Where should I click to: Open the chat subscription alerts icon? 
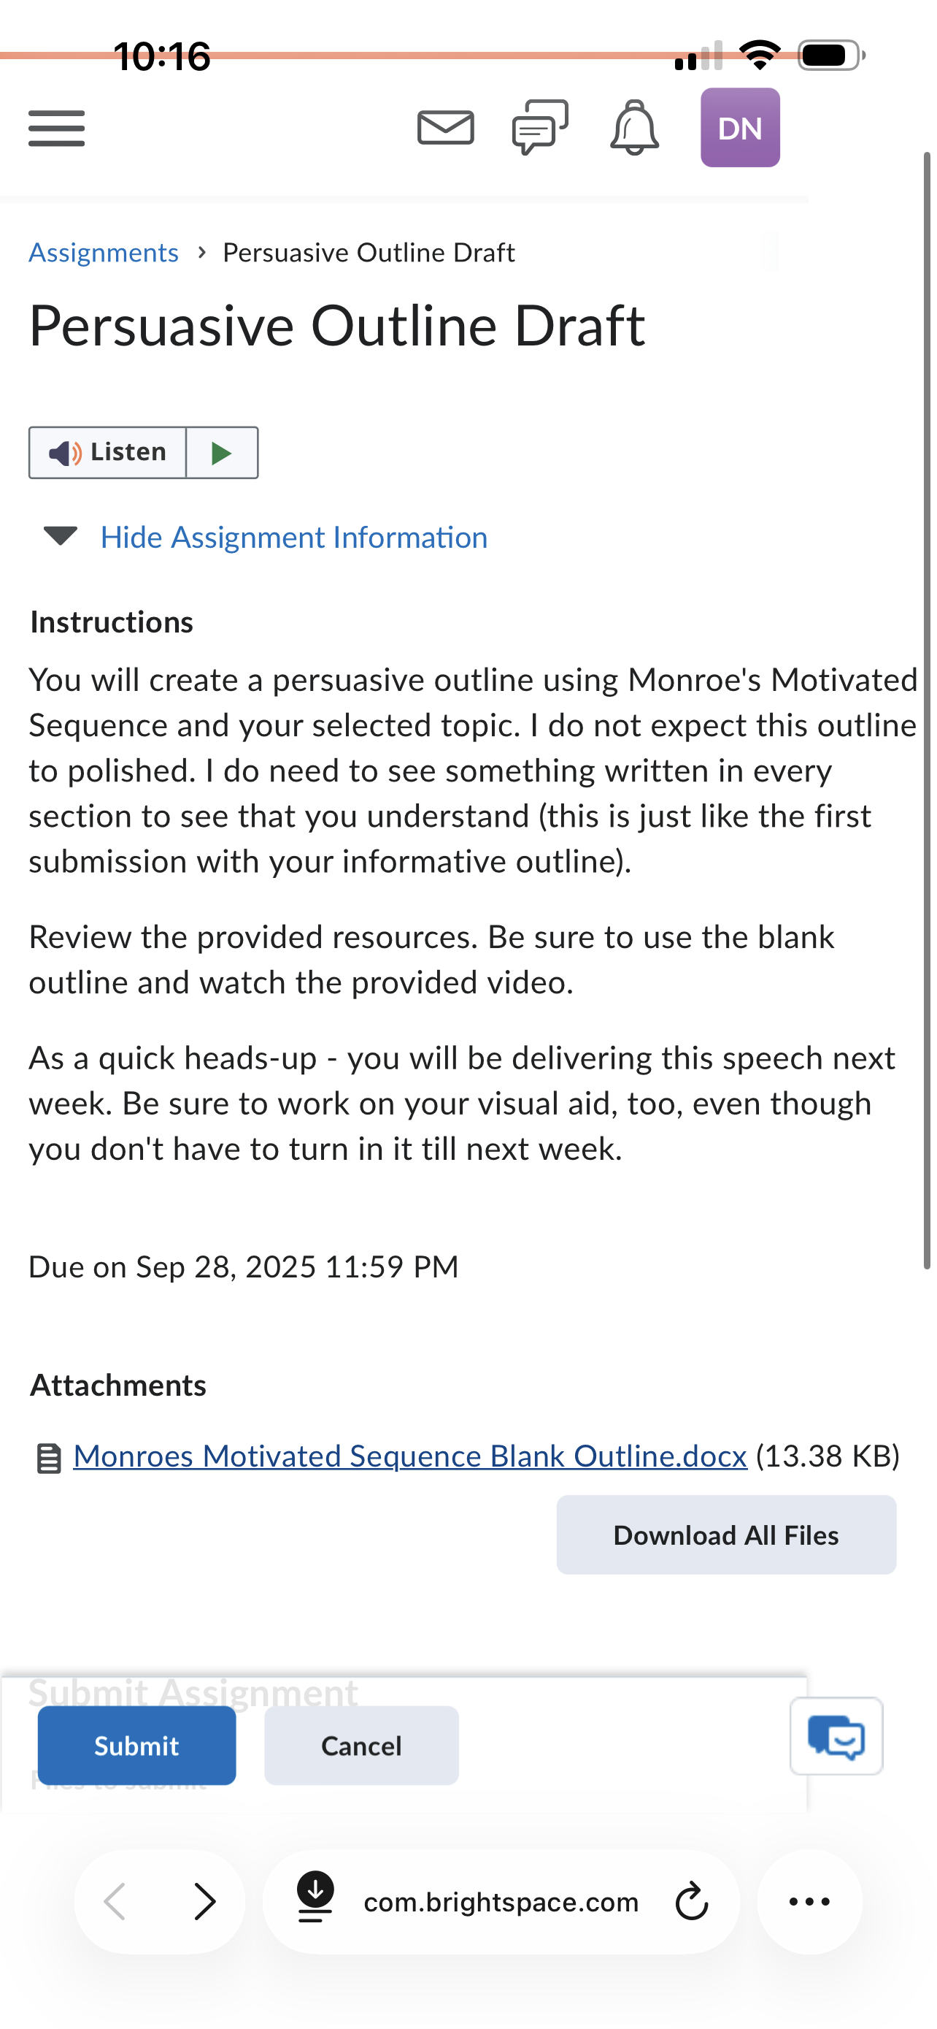point(541,127)
